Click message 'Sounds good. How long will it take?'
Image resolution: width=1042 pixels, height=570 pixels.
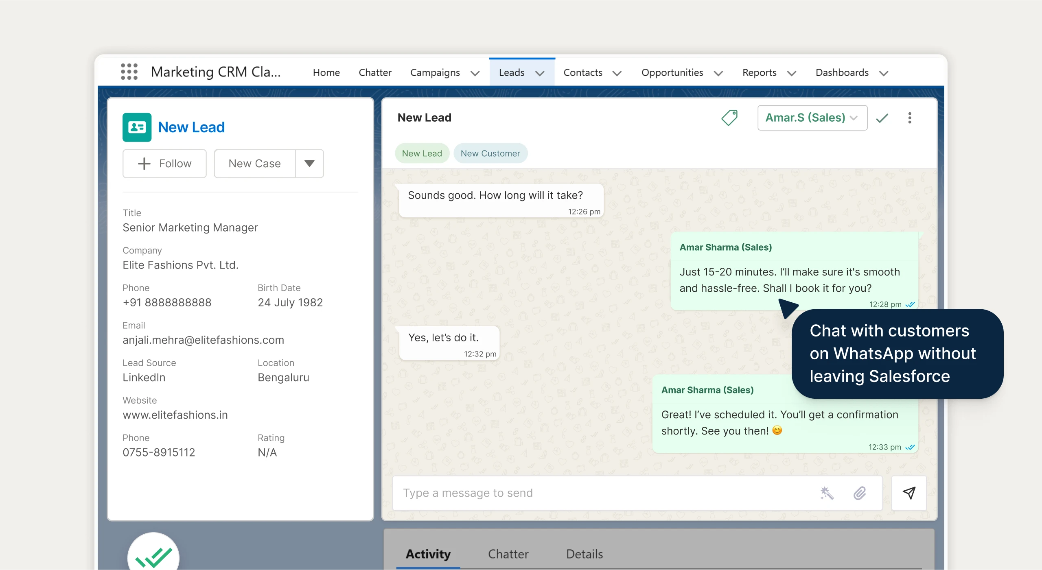501,201
